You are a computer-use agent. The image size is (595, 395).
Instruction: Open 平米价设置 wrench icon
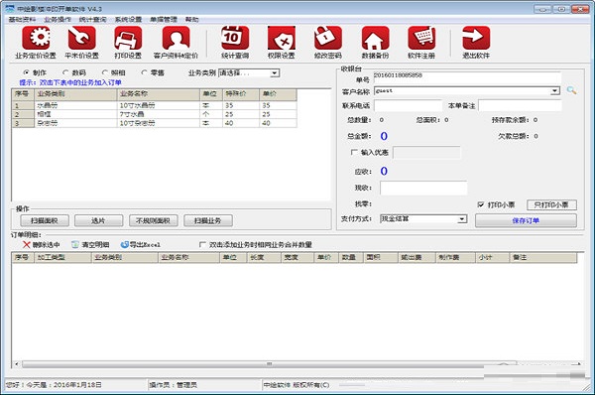tap(81, 38)
